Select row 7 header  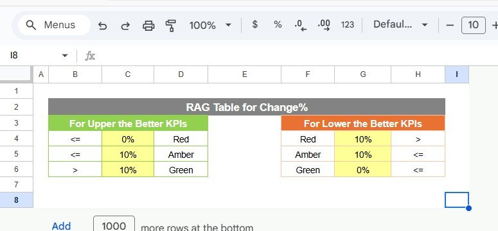[16, 184]
